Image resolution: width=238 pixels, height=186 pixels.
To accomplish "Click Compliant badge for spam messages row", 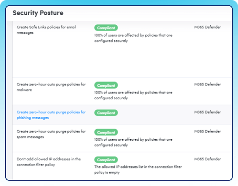I will pos(106,132).
